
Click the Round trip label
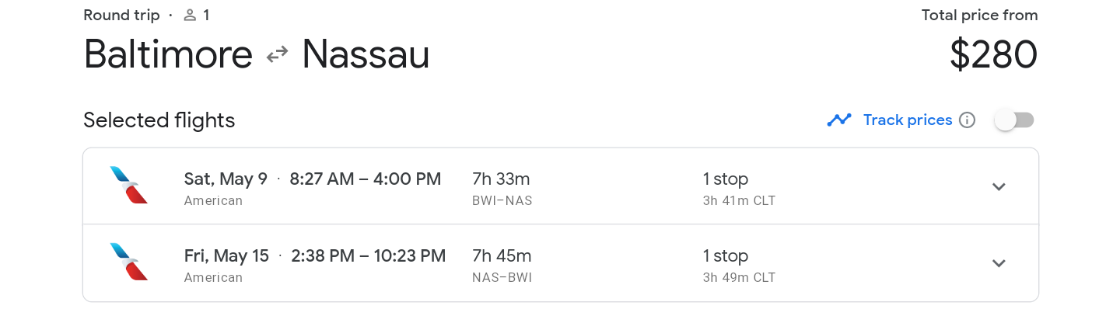tap(121, 16)
